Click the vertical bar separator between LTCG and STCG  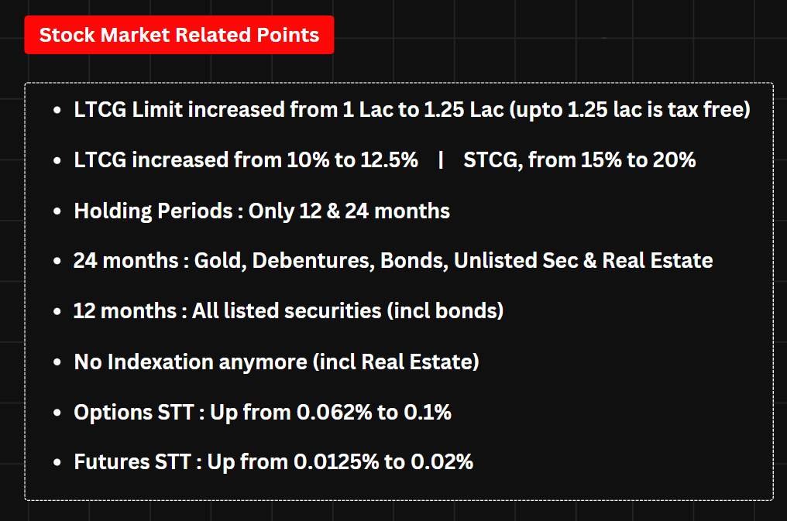coord(441,160)
